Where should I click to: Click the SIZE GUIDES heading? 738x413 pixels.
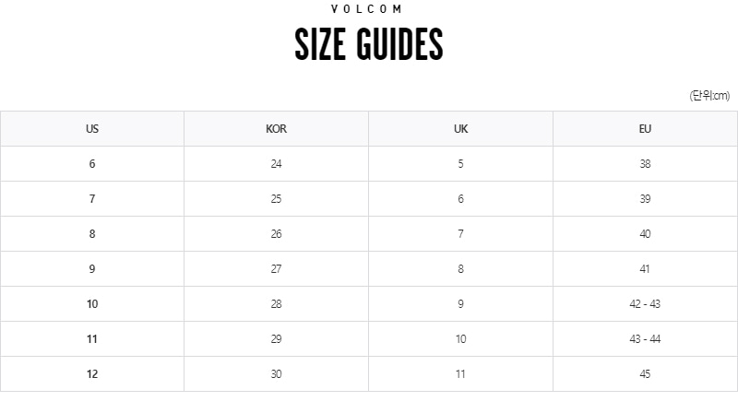369,44
